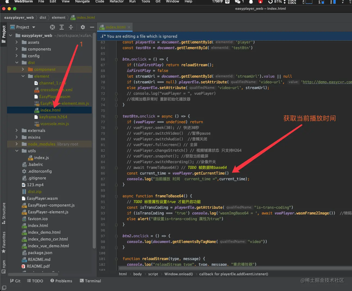
Task: Open the Project tool window sidebar button
Action: pyautogui.click(x=4, y=34)
